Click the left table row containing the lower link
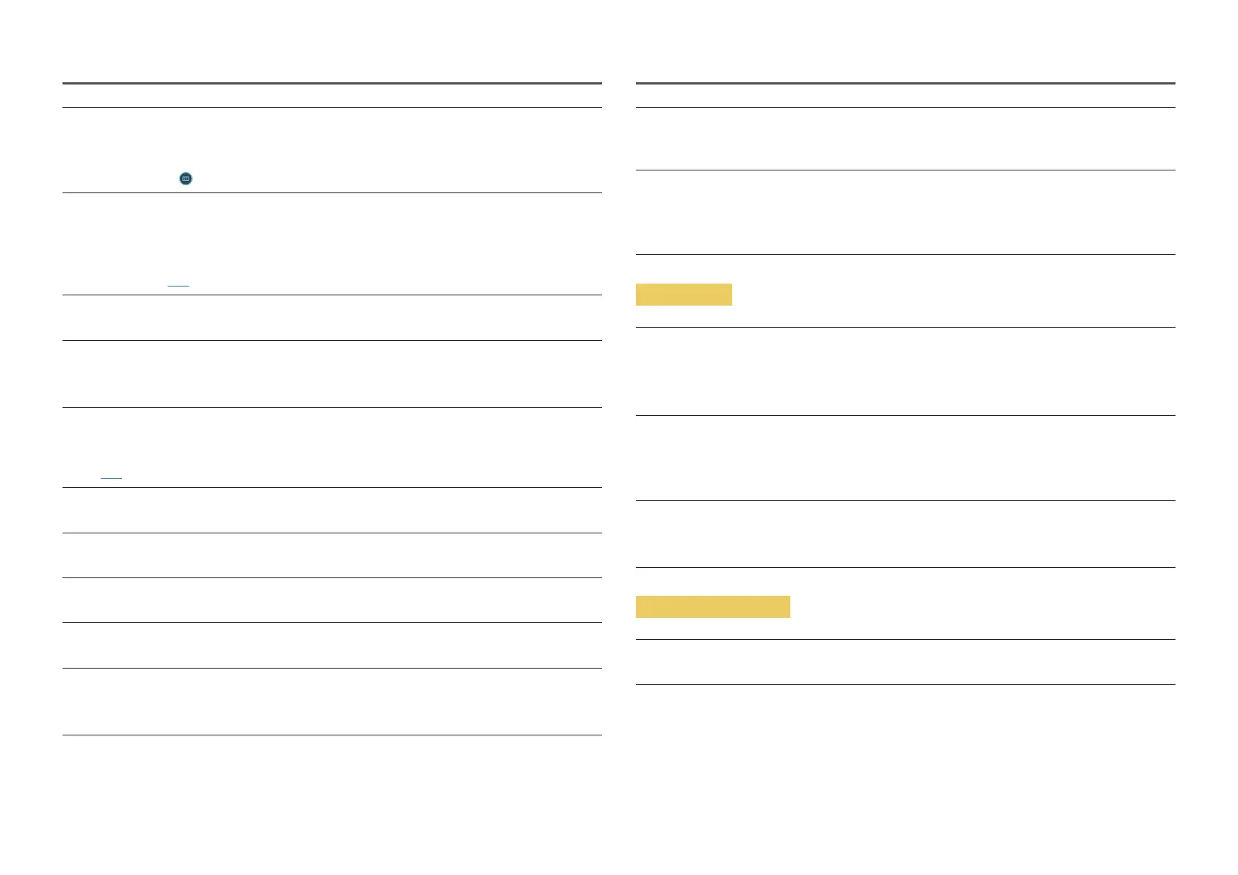Screen dimensions: 1238x875 pos(332,447)
